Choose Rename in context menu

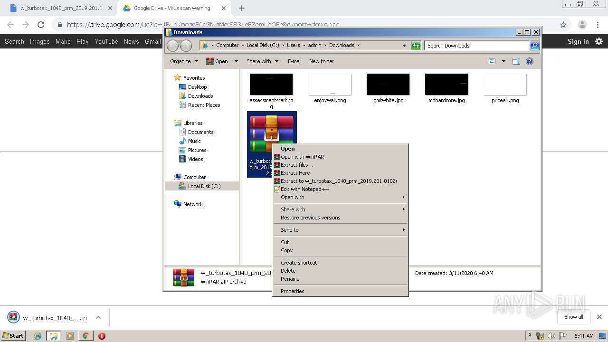(x=340, y=279)
